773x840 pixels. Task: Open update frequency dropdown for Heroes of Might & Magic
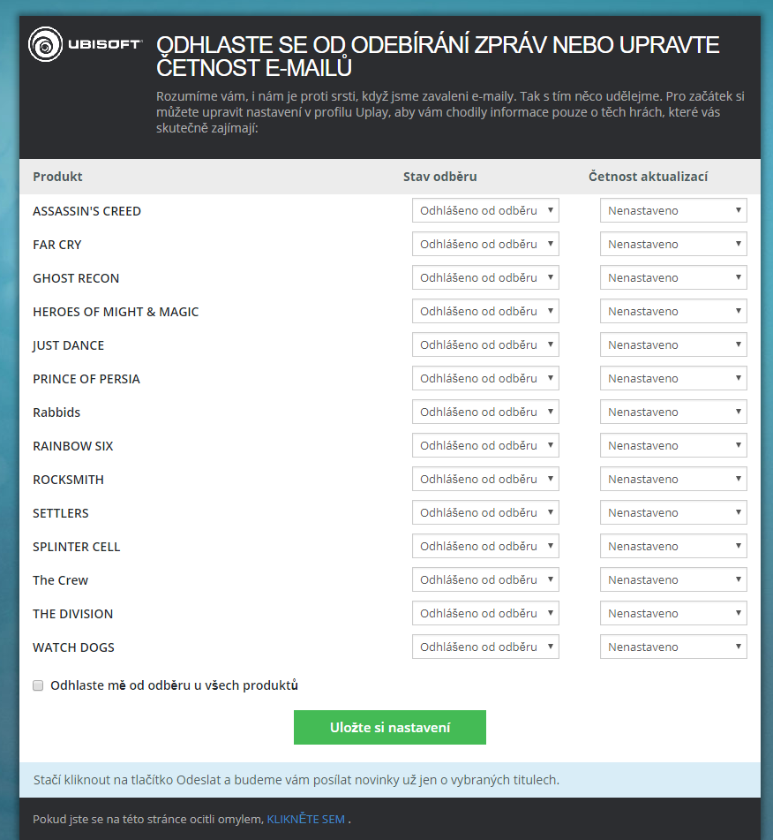673,311
